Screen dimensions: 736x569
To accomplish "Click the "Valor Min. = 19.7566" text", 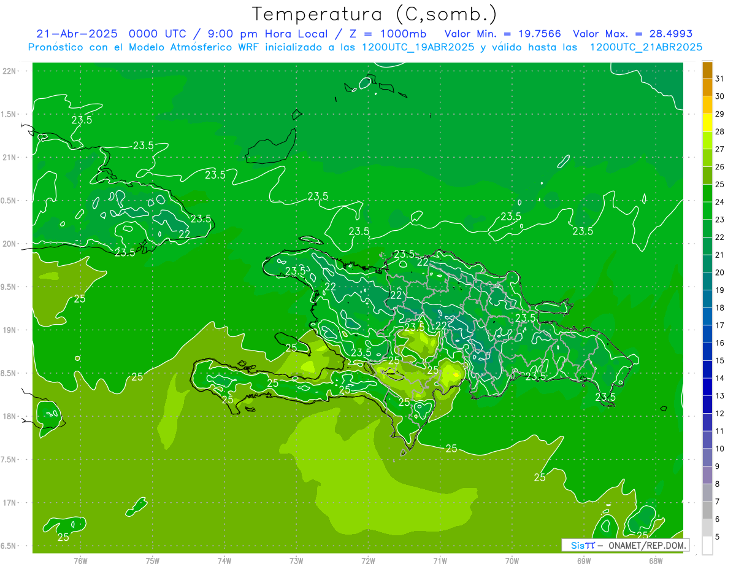I will point(502,34).
